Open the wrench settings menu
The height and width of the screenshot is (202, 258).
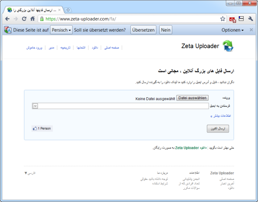click(x=251, y=19)
